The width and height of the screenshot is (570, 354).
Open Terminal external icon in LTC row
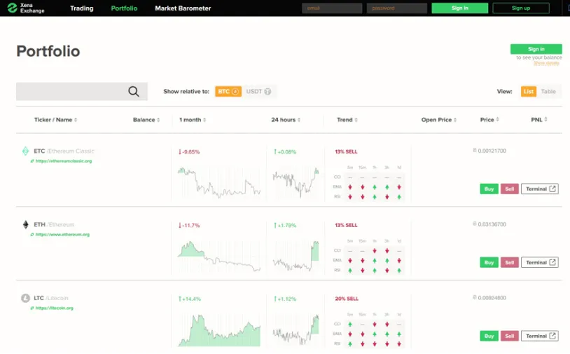point(552,336)
